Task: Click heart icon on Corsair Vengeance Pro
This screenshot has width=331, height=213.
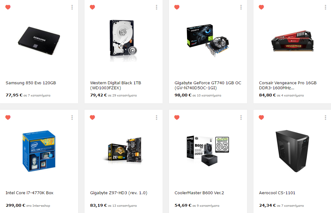Action: [261, 7]
